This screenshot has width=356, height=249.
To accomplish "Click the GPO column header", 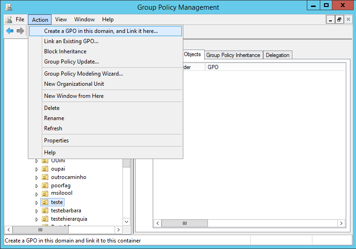I will click(276, 67).
